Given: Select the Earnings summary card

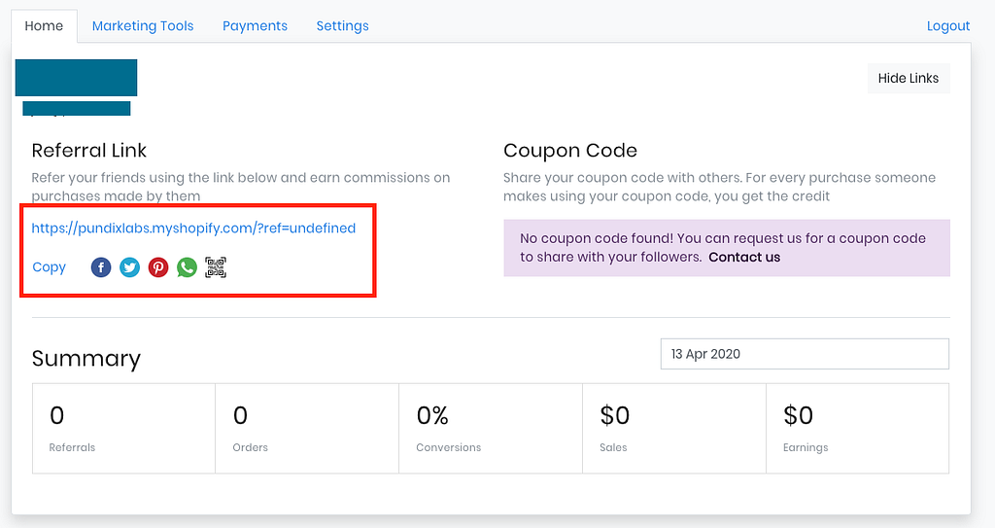Looking at the screenshot, I should pos(857,428).
